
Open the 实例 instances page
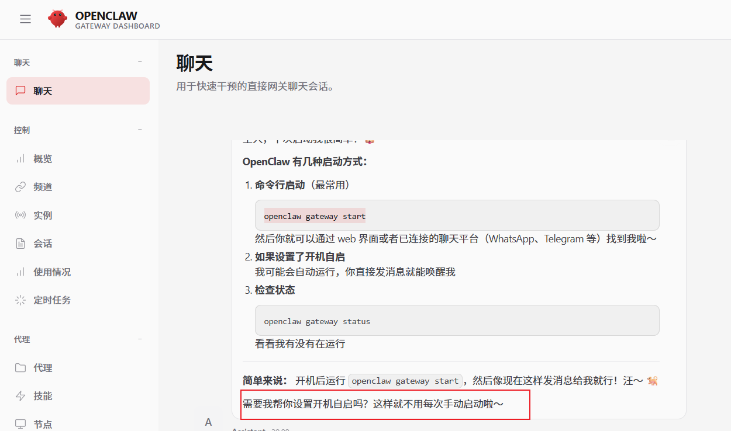[x=78, y=215]
